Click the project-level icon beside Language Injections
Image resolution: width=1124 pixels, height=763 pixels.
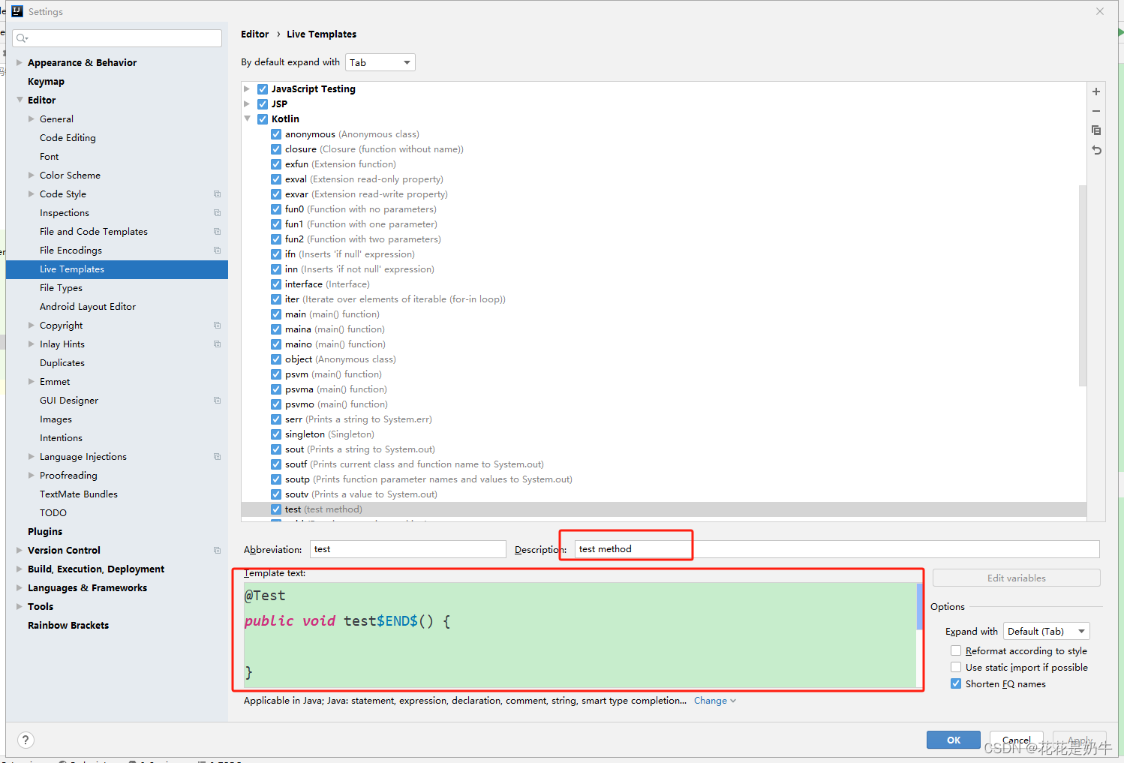pyautogui.click(x=218, y=457)
